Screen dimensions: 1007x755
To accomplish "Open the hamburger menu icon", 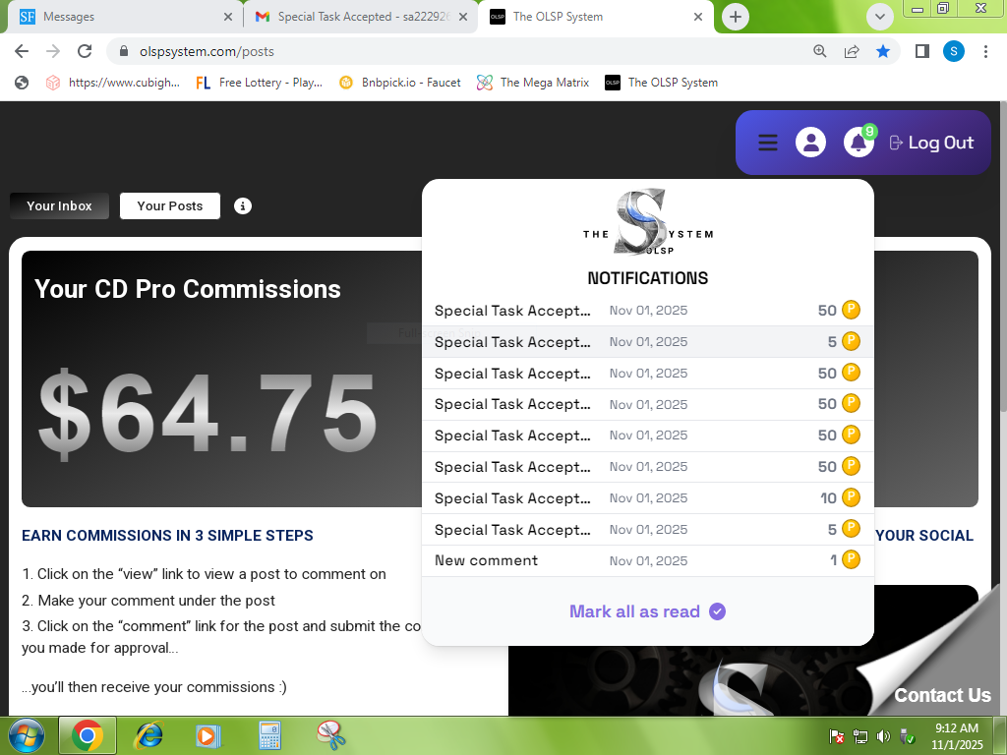I will tap(768, 143).
